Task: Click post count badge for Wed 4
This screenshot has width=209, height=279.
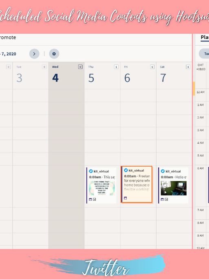Action: click(x=80, y=67)
